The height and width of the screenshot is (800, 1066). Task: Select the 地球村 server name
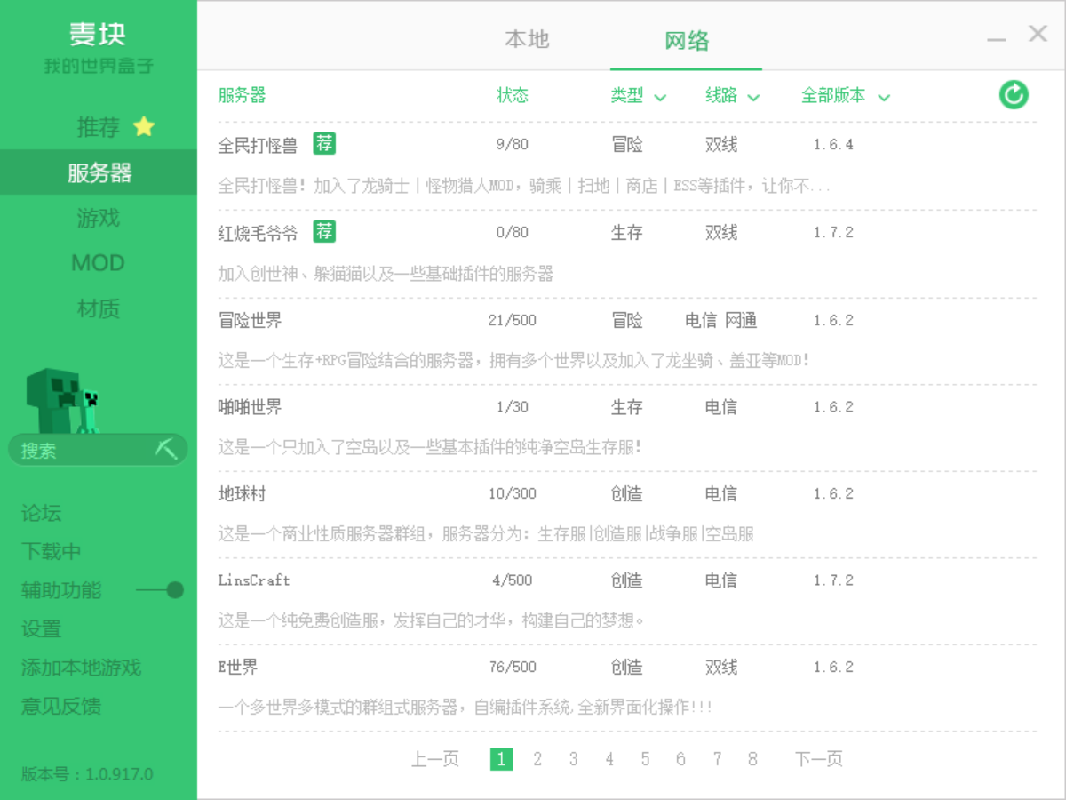pyautogui.click(x=242, y=493)
